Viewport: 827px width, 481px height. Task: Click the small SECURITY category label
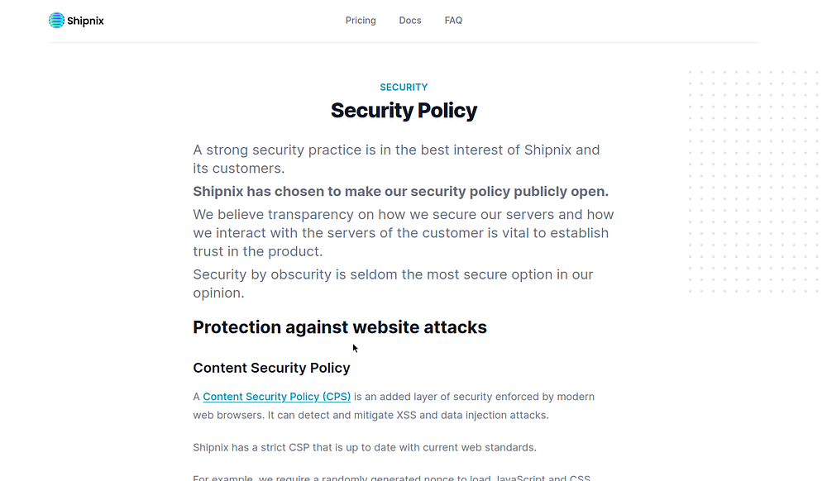pyautogui.click(x=404, y=87)
